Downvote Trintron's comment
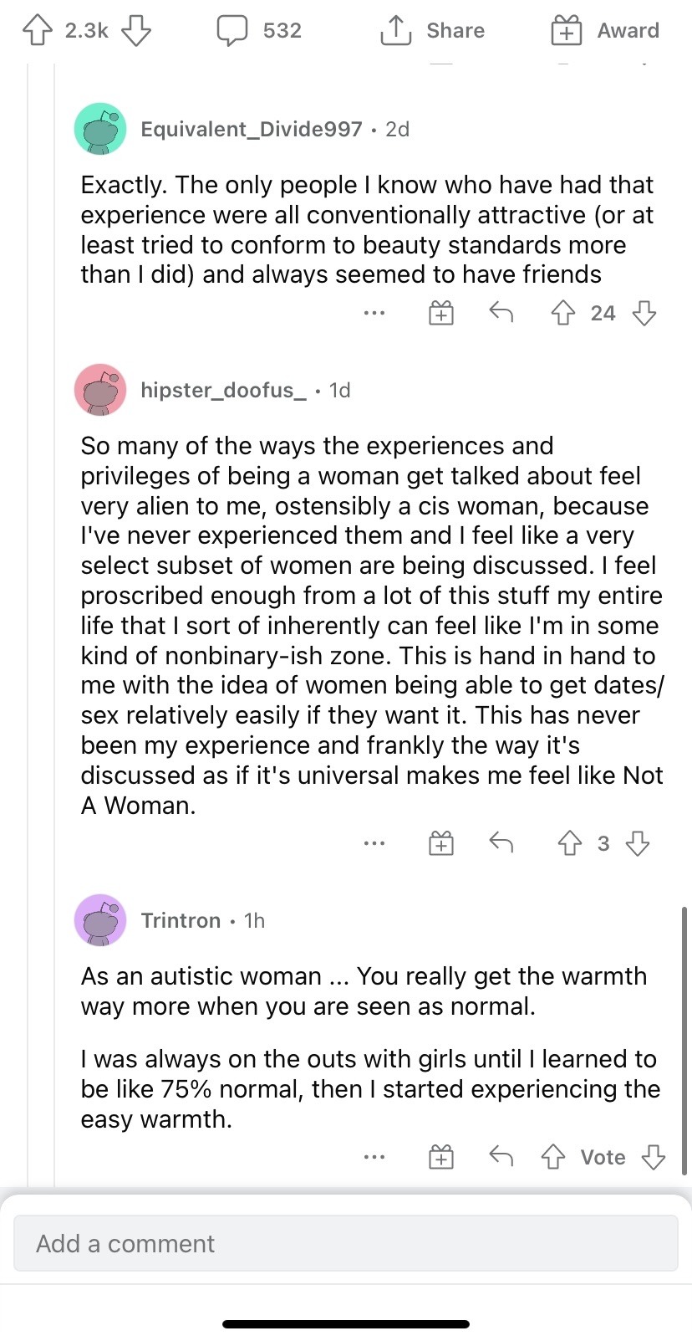This screenshot has width=692, height=1341. coord(653,1157)
